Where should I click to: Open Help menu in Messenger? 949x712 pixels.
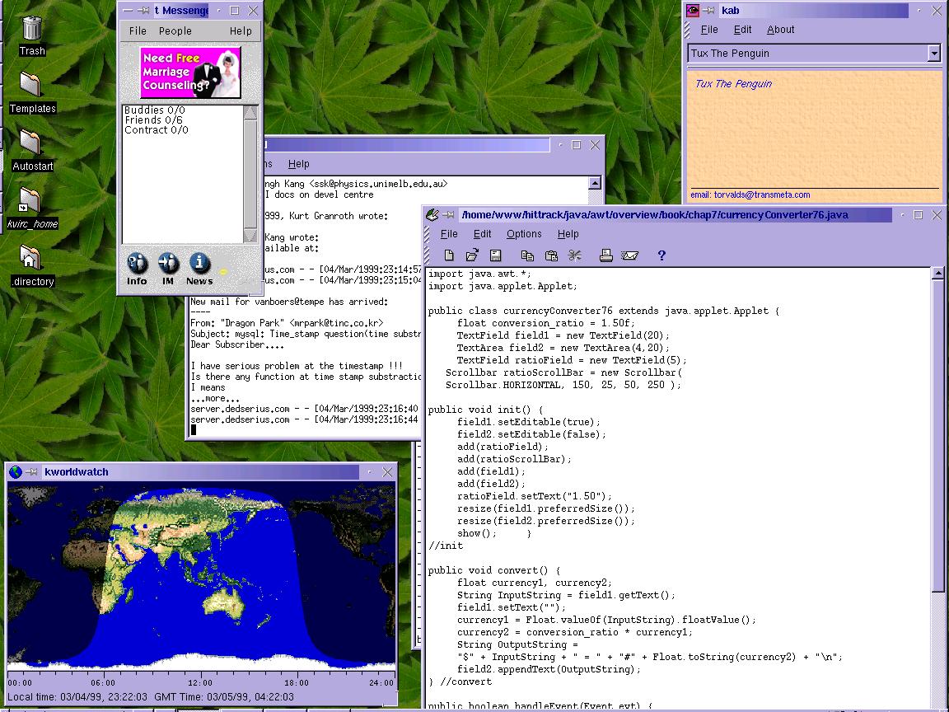(x=241, y=30)
